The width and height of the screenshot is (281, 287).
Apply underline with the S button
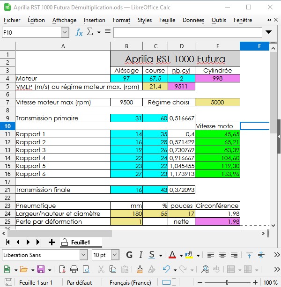pyautogui.click(x=152, y=255)
